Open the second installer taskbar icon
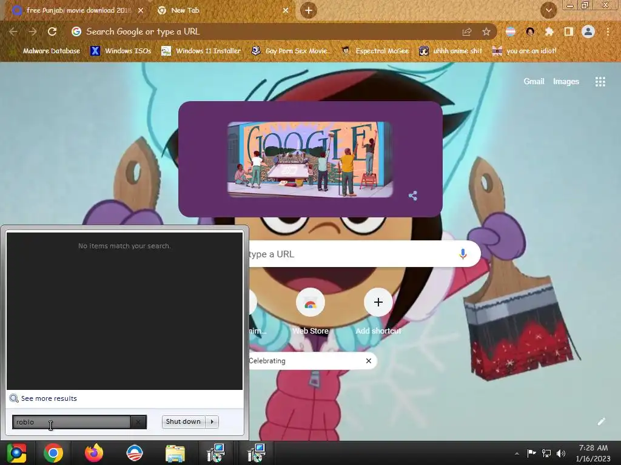The height and width of the screenshot is (465, 621). (x=257, y=453)
